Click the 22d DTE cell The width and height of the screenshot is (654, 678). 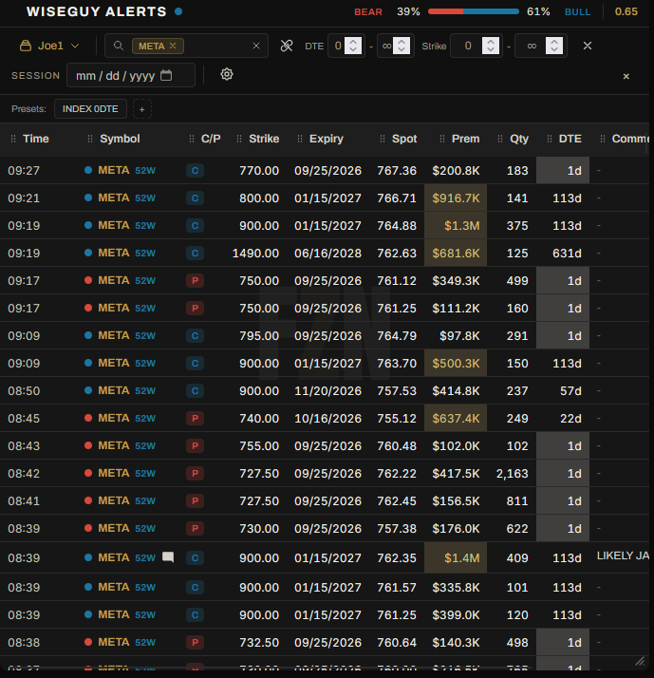coord(570,418)
